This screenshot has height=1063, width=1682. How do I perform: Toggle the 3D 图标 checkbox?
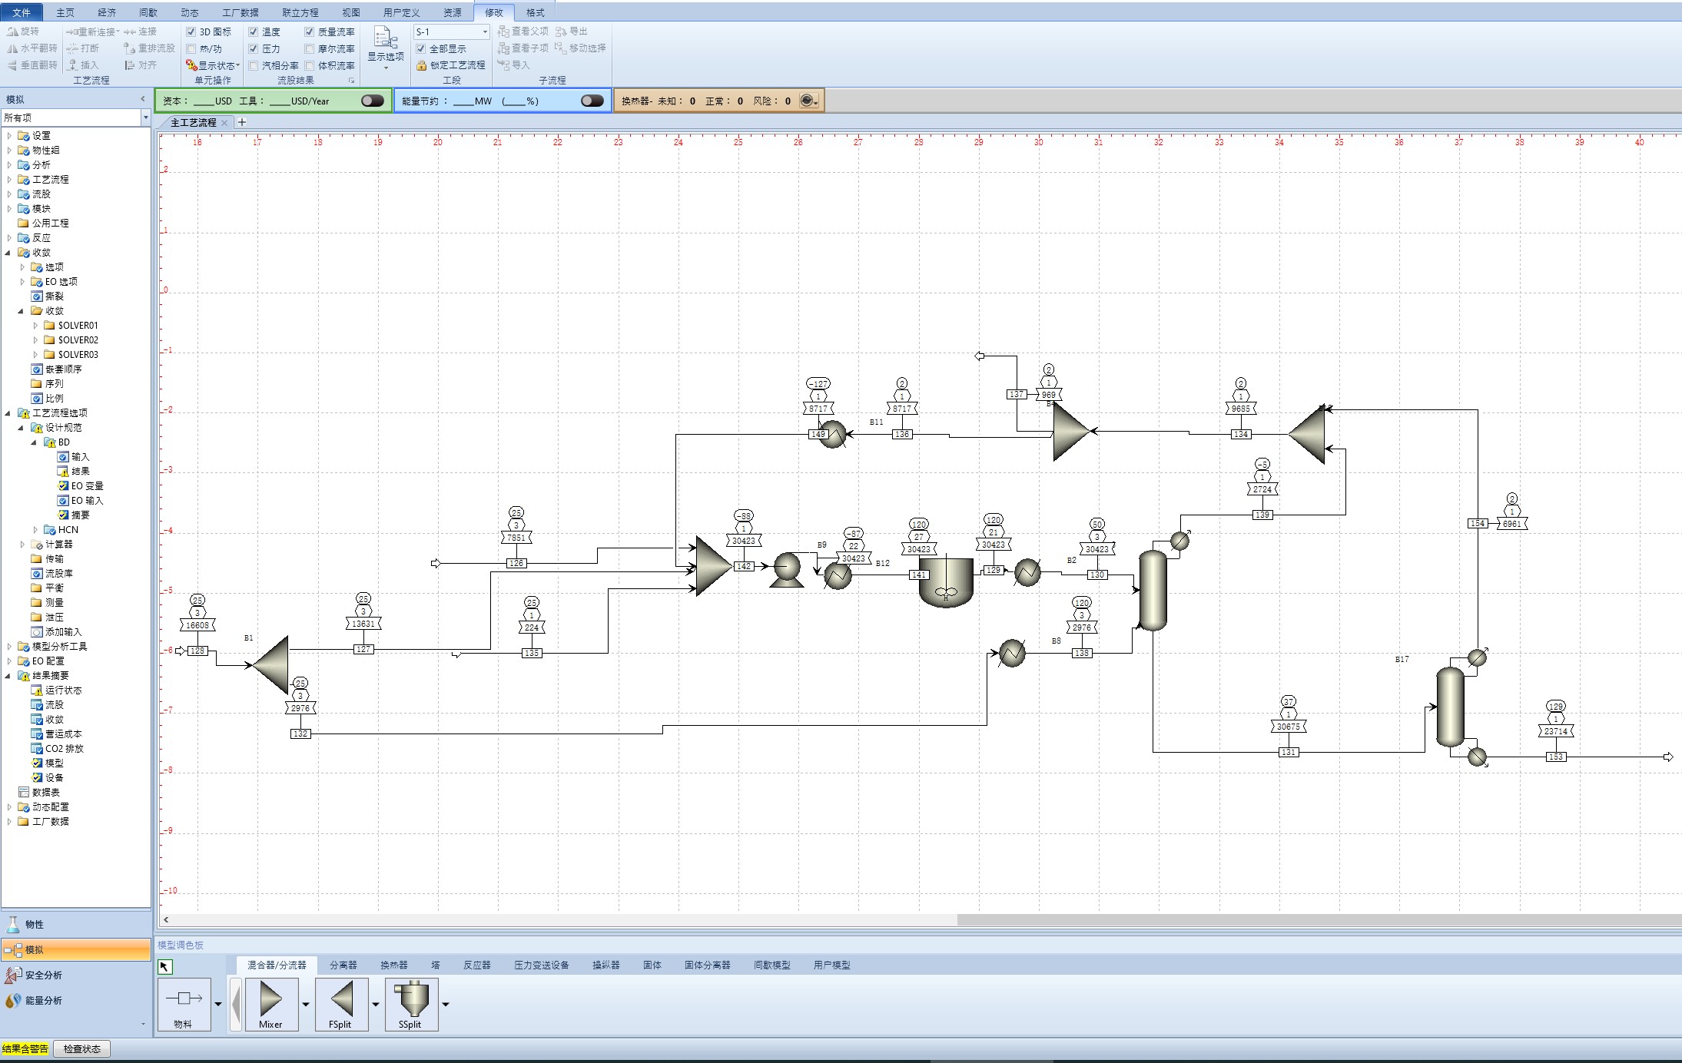[191, 31]
